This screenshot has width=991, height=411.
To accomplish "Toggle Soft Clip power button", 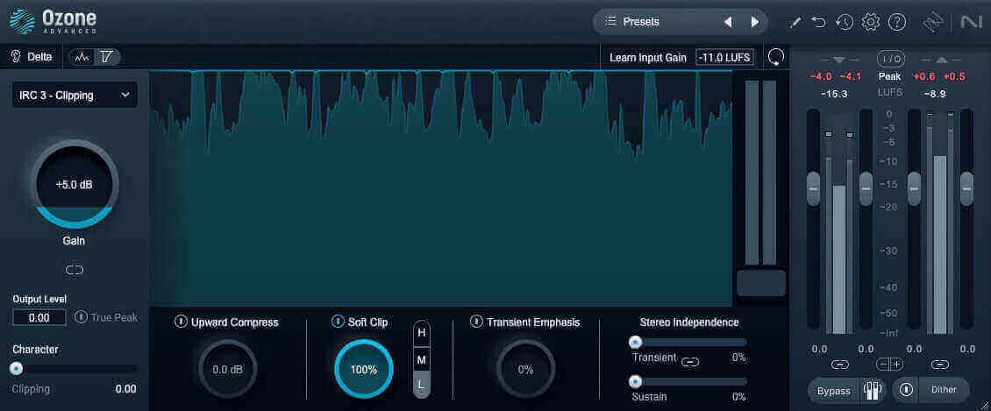I will click(x=338, y=322).
